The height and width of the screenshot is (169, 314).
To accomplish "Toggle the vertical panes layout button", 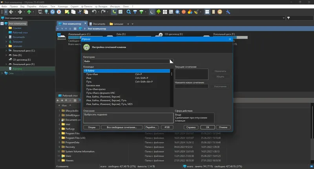I will (x=214, y=12).
